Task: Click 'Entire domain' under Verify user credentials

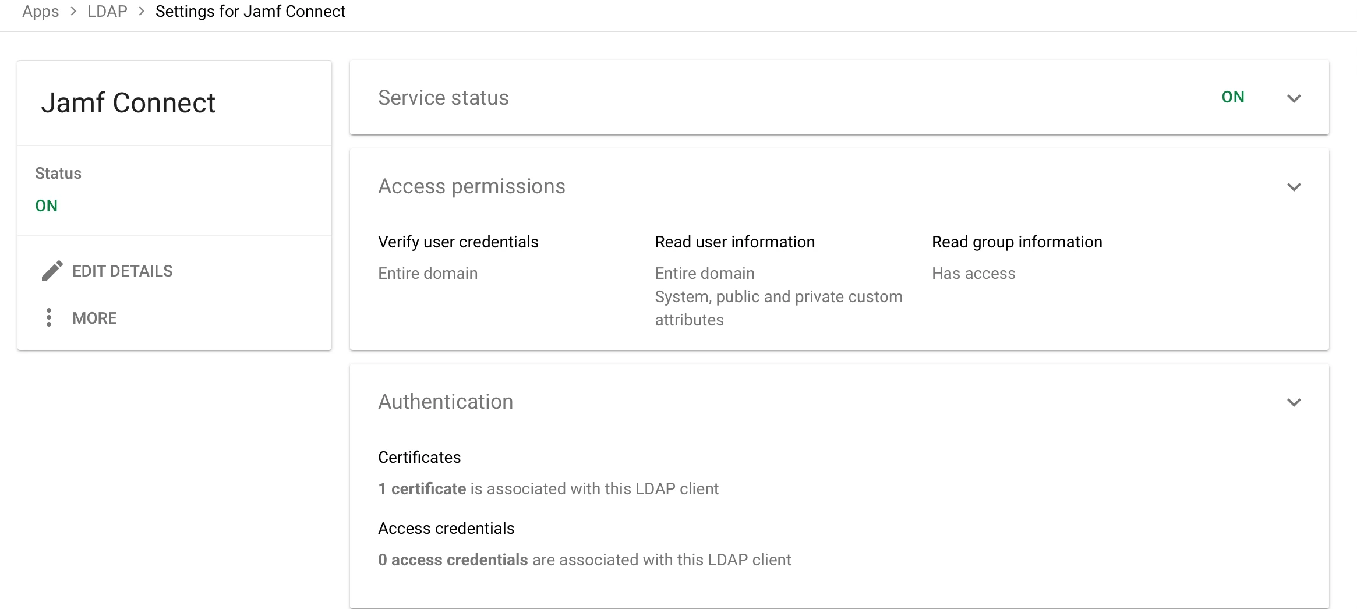Action: tap(427, 273)
